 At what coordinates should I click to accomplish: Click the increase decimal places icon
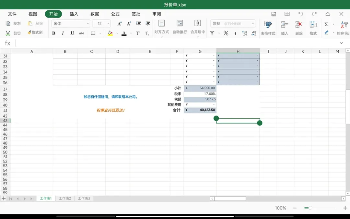[x=244, y=33]
